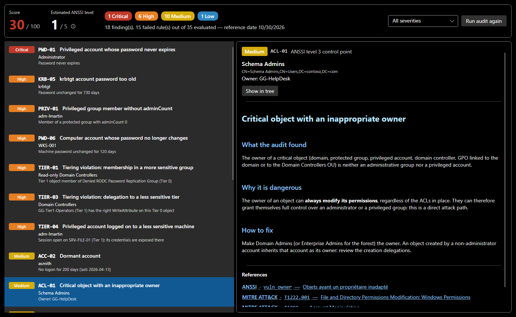The width and height of the screenshot is (516, 317).
Task: Click the Medium badge in detail header
Action: tap(255, 52)
